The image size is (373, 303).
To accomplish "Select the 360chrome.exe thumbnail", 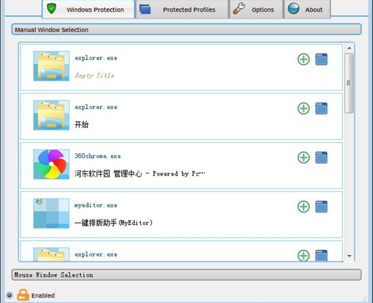I will [51, 165].
